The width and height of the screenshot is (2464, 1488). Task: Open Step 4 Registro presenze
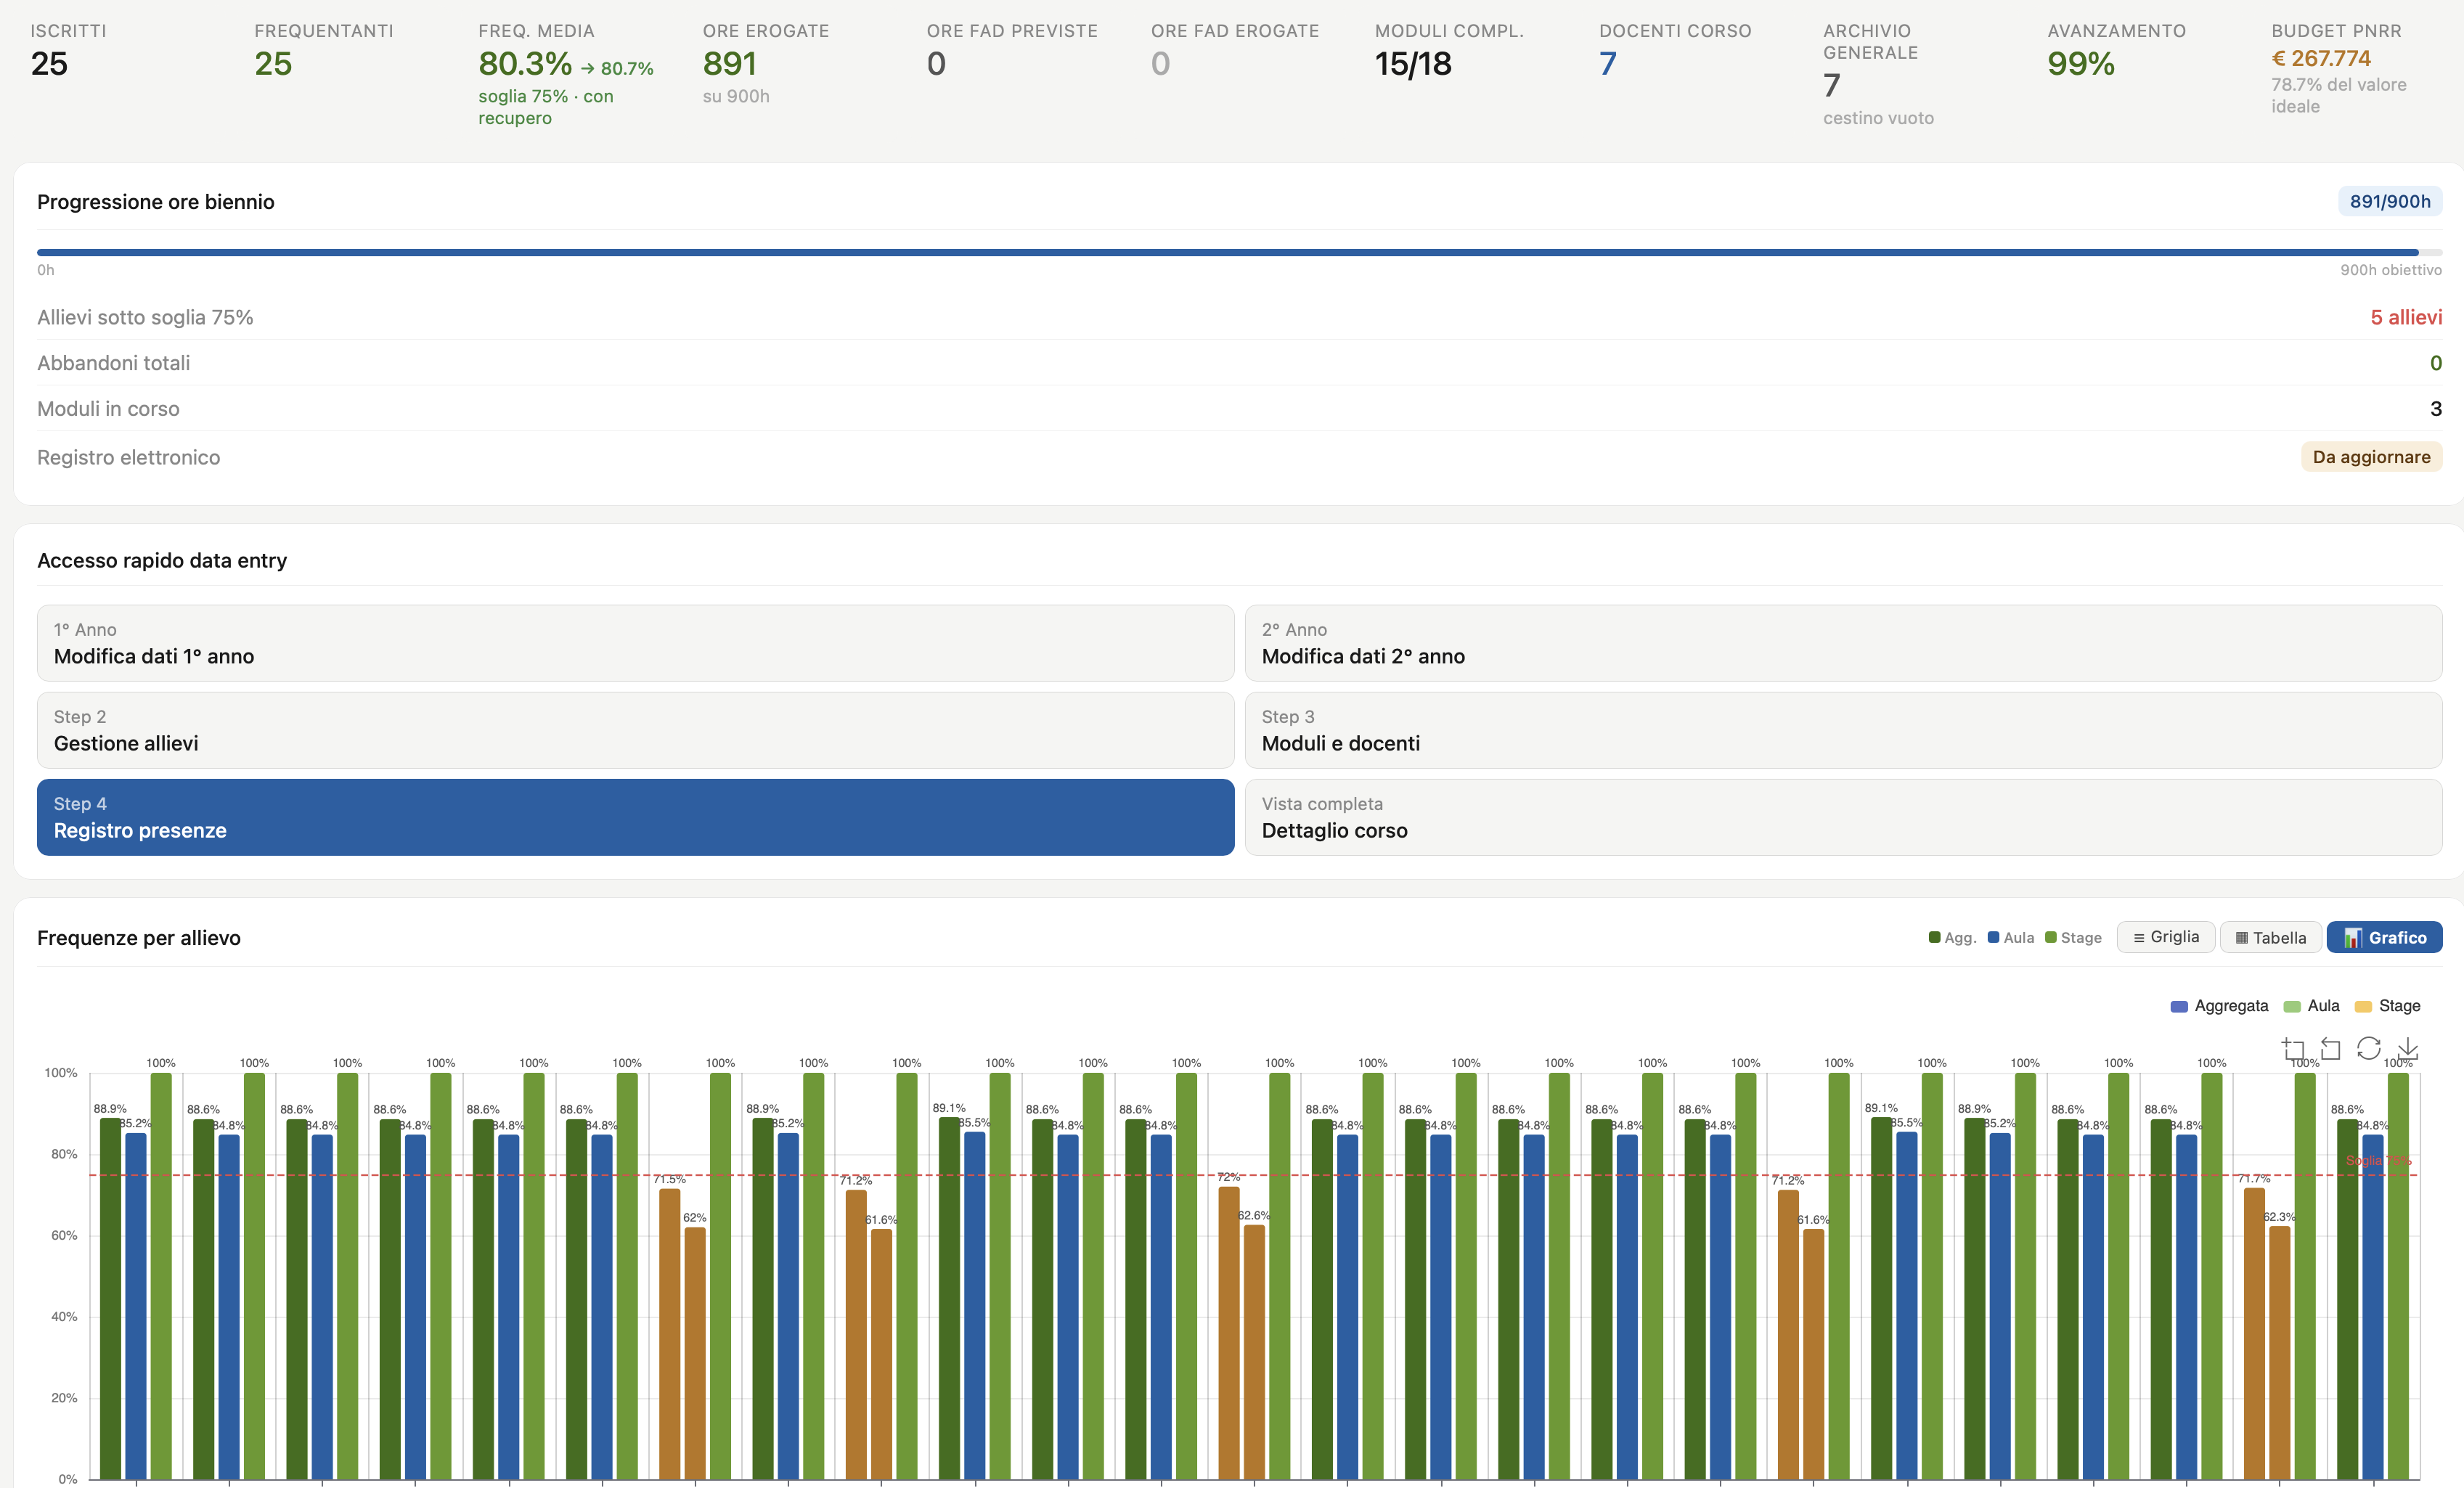click(x=635, y=817)
